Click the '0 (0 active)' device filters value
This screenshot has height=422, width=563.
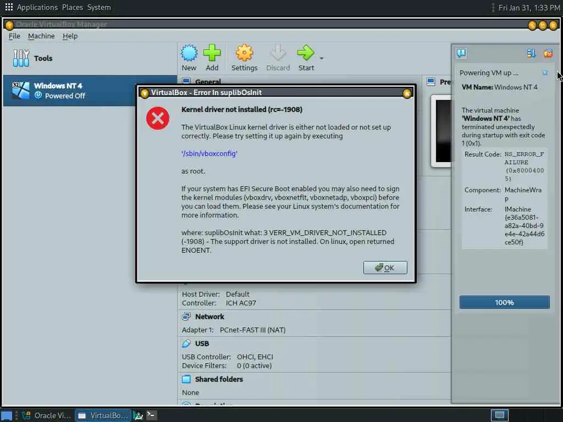(x=254, y=365)
